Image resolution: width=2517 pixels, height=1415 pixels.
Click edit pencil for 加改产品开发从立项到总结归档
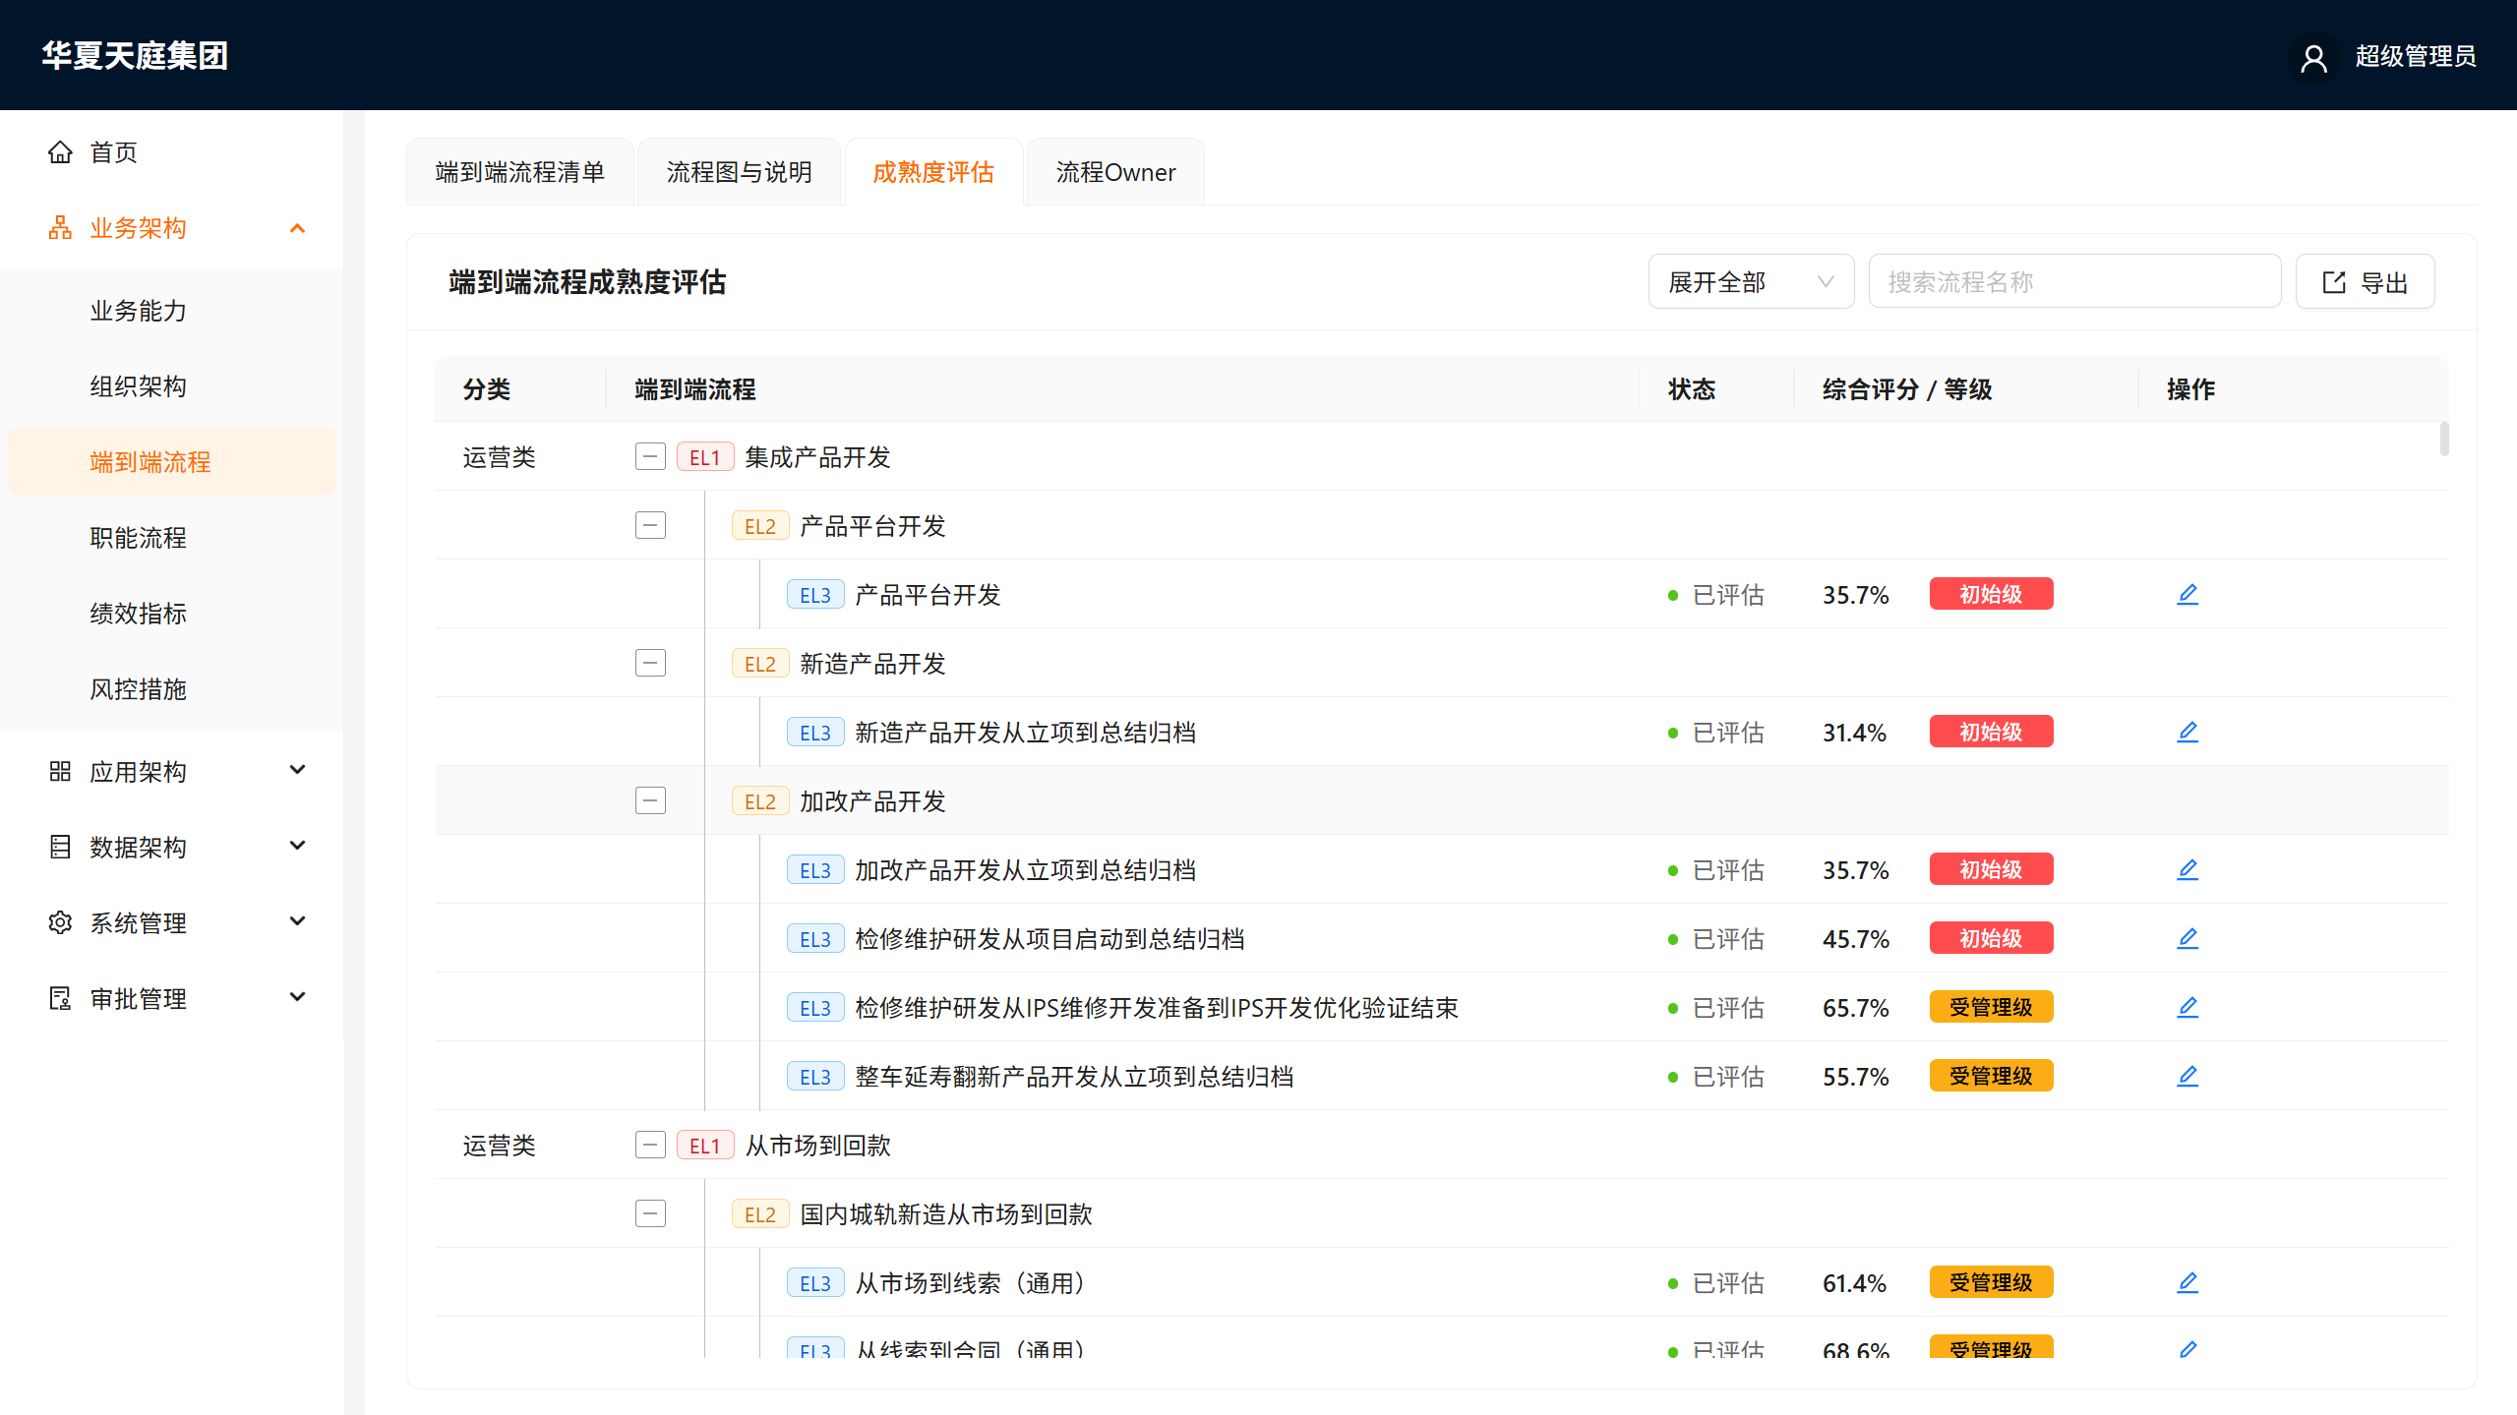[2187, 869]
